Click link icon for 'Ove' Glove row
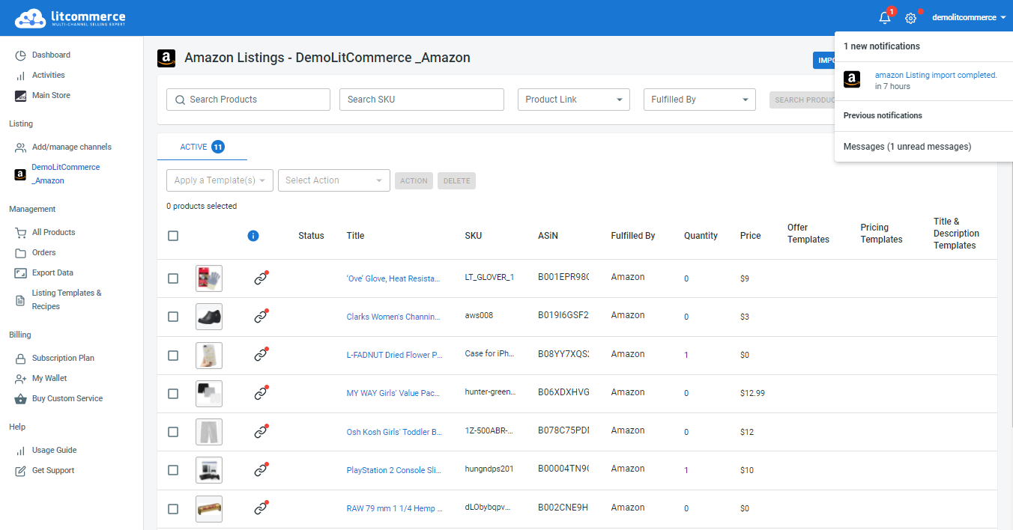This screenshot has width=1013, height=530. pyautogui.click(x=261, y=278)
